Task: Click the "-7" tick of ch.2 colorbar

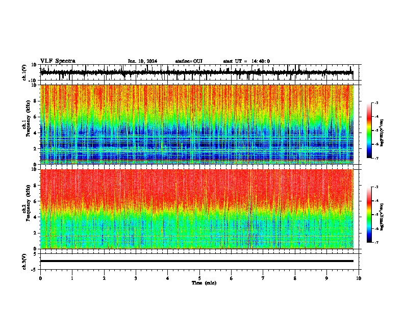Action: tap(376, 243)
